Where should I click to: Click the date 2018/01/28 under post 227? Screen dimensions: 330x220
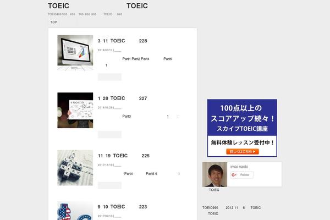click(x=105, y=108)
